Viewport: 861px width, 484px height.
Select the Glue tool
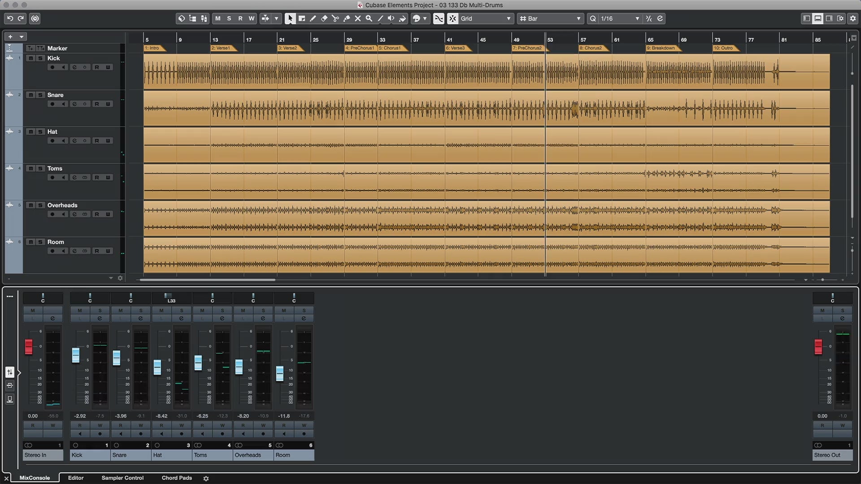346,18
